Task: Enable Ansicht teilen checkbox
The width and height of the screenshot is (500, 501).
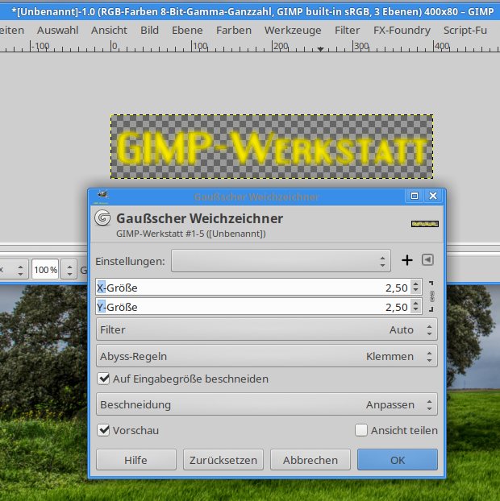Action: coord(360,430)
